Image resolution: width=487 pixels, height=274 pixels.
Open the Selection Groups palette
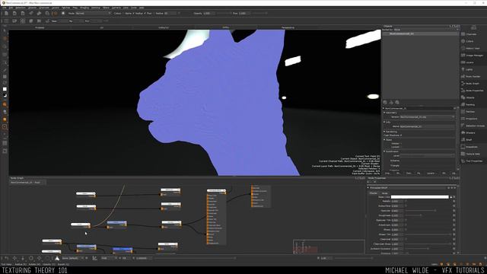tap(475, 126)
